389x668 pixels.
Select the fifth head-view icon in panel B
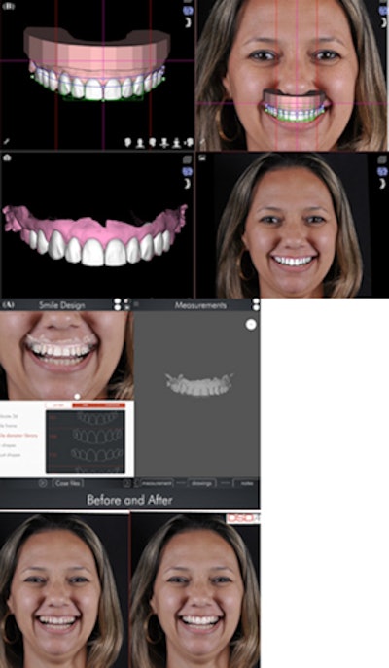pyautogui.click(x=176, y=142)
